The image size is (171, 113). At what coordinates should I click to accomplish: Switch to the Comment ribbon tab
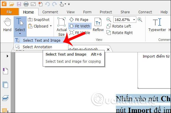[50, 12]
